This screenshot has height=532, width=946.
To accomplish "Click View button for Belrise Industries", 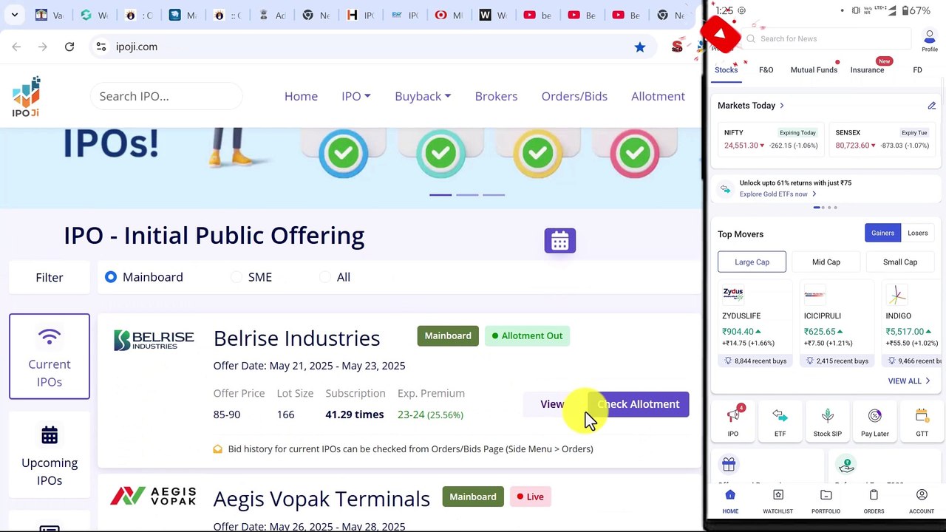I will coord(552,404).
